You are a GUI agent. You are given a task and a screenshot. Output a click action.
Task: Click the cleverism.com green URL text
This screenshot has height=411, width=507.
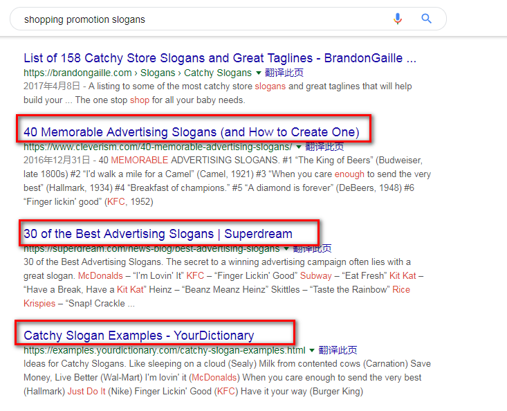click(158, 147)
